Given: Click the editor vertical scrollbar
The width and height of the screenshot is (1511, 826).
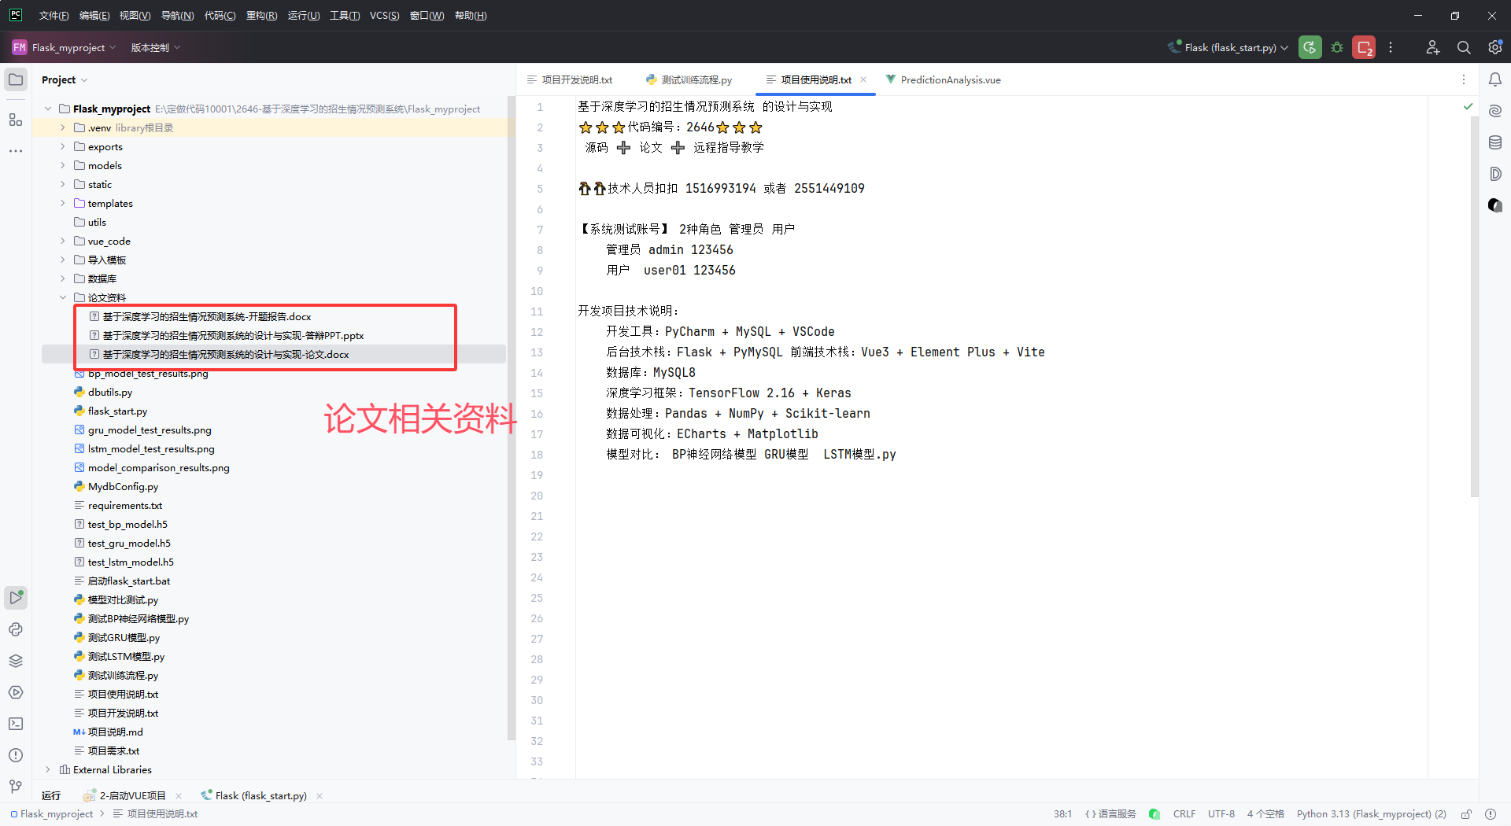Looking at the screenshot, I should pyautogui.click(x=1474, y=307).
